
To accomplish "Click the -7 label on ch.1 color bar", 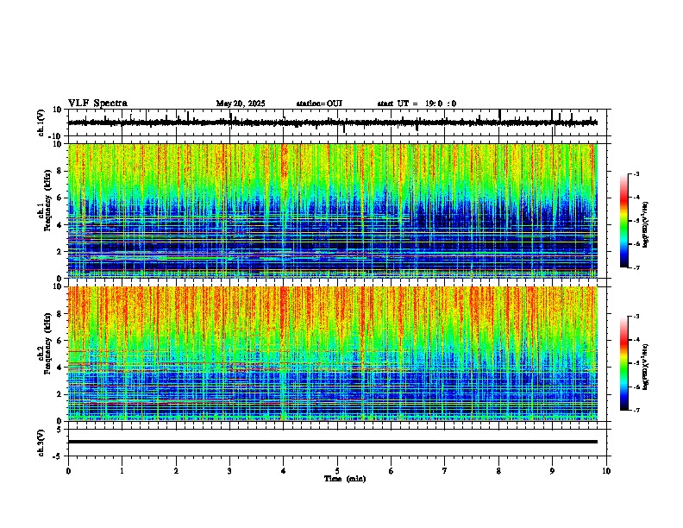I will 636,267.
